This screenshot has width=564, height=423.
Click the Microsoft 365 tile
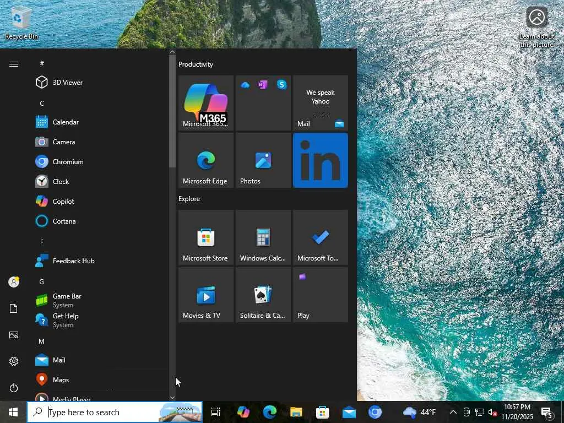coord(206,103)
